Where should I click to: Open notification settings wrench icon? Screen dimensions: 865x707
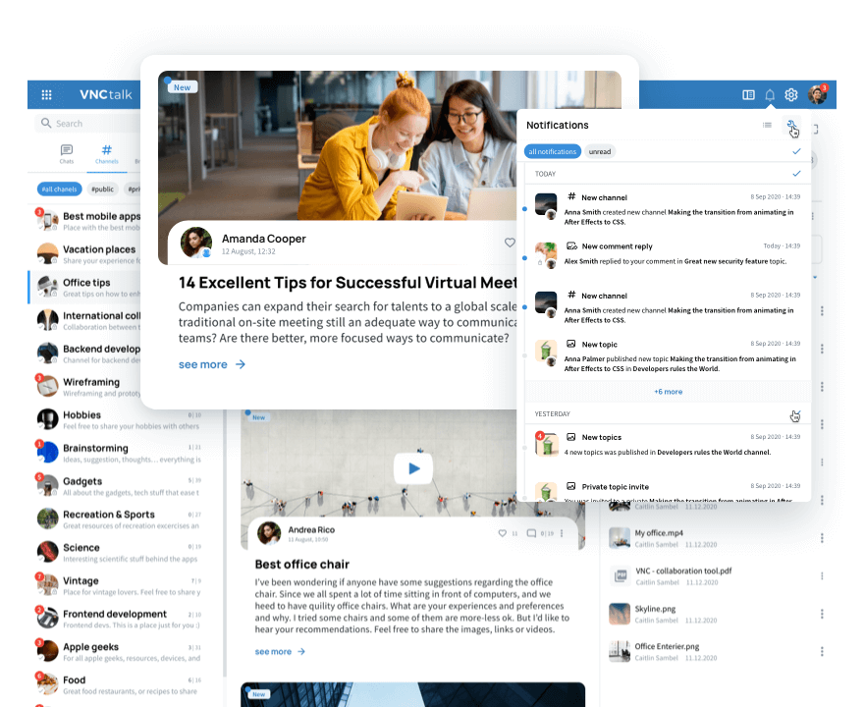coord(791,126)
